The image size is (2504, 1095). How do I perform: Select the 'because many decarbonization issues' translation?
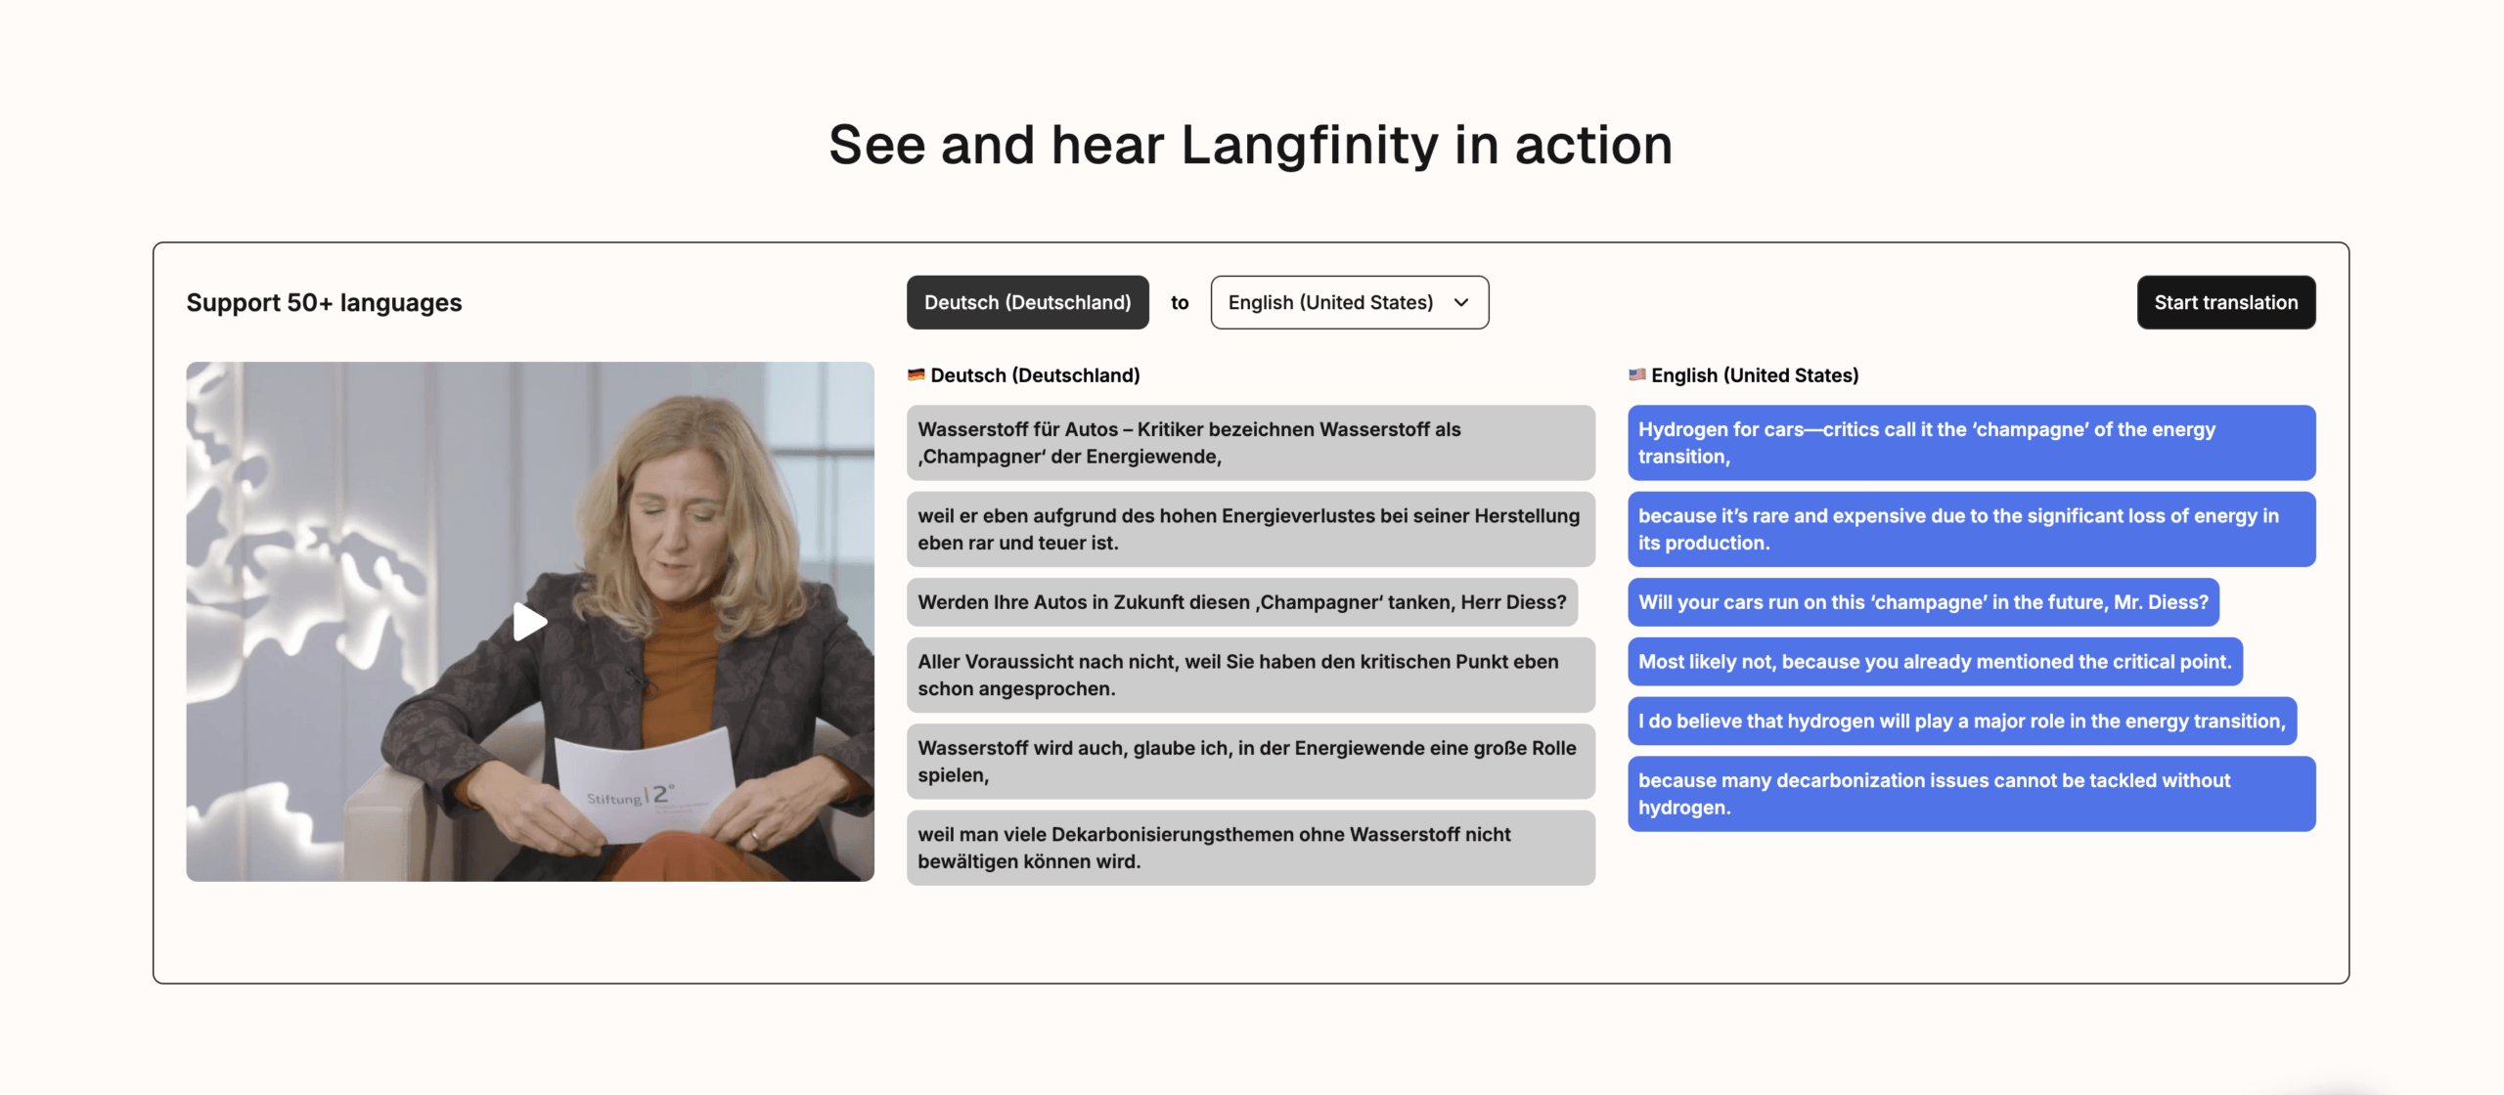click(1971, 794)
